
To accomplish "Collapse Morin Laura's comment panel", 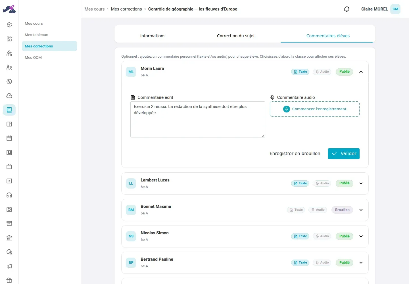I will point(361,72).
